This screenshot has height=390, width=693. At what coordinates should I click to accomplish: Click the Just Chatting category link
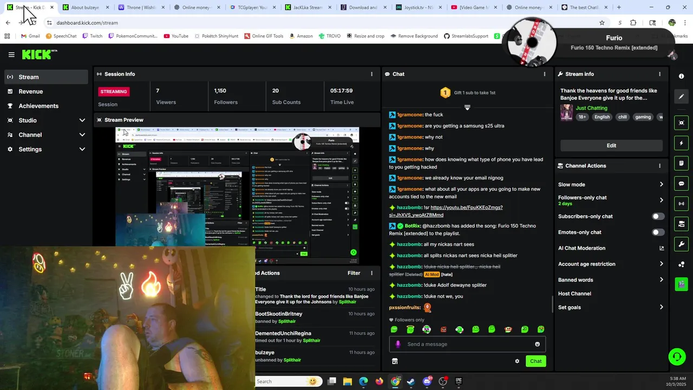click(591, 108)
